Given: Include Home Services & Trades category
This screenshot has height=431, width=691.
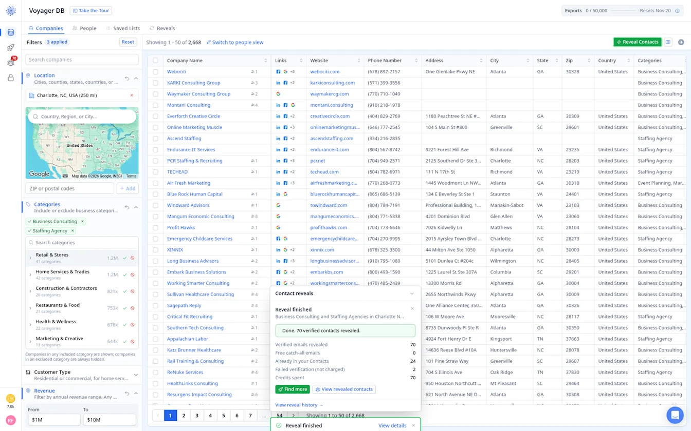Looking at the screenshot, I should [125, 275].
